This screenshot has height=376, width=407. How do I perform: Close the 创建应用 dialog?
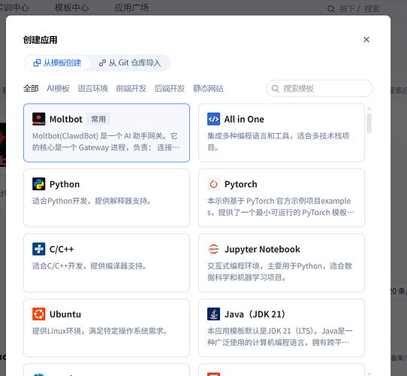point(366,40)
